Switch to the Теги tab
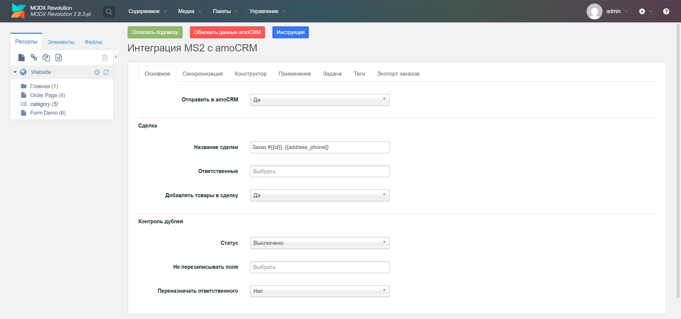This screenshot has height=319, width=681. [359, 74]
